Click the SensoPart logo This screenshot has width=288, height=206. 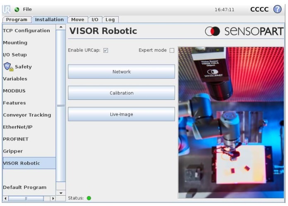[x=244, y=31]
